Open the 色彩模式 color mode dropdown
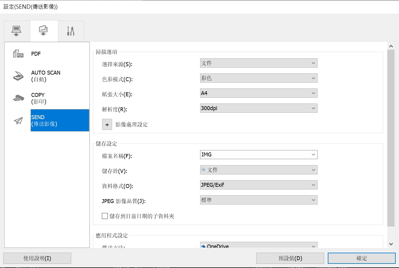399x268 pixels. tap(259, 78)
